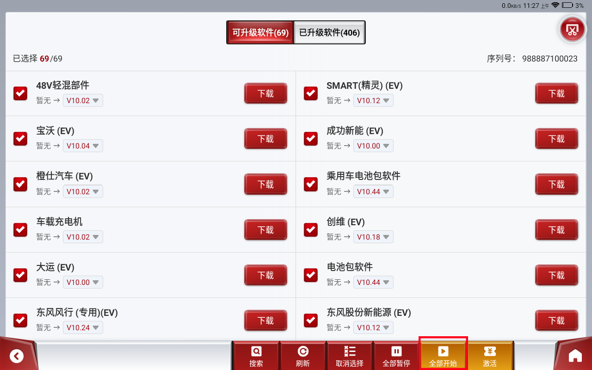The image size is (592, 370).
Task: Tap the round red icon at top right
Action: (x=573, y=30)
